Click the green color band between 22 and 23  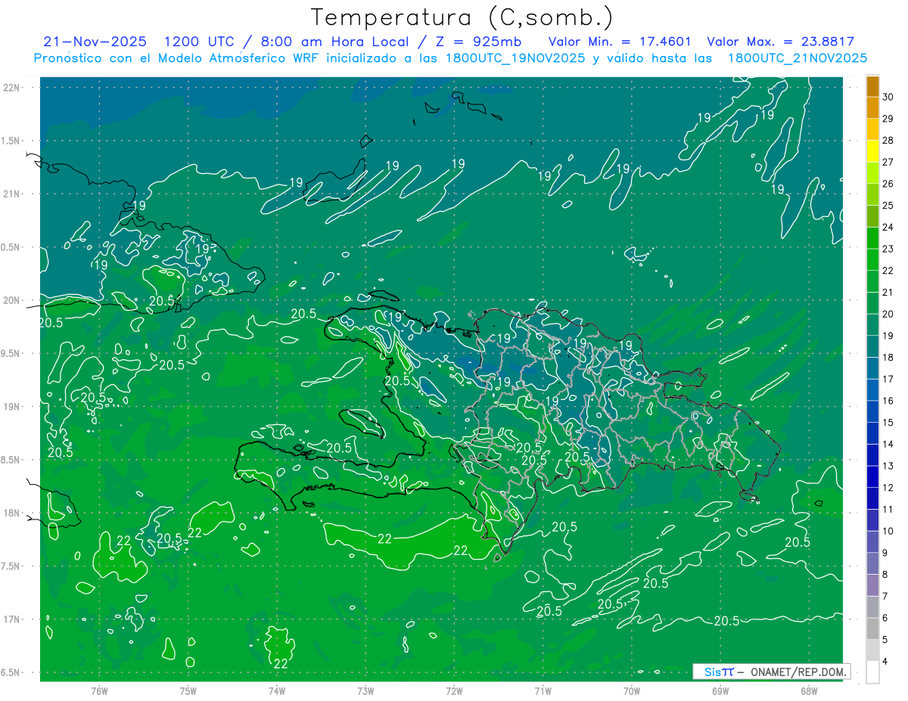pos(872,259)
